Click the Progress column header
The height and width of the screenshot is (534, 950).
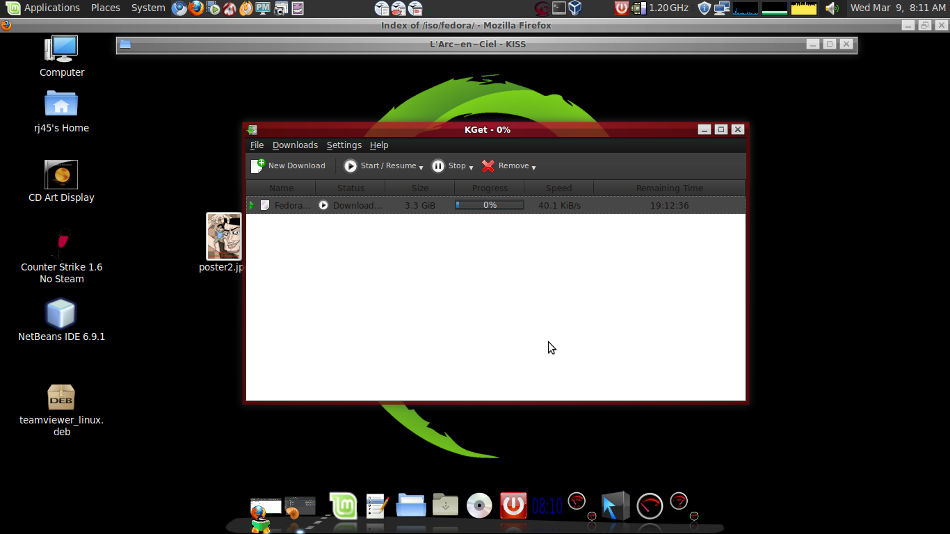coord(490,188)
